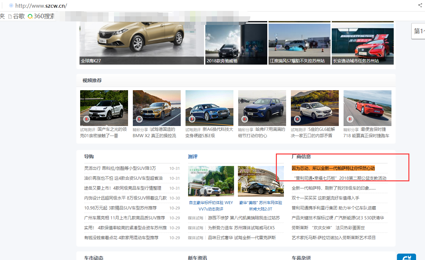Viewport: 425px width, 260px height.
Task: Click the site info icon before the URL
Action: 11,5
